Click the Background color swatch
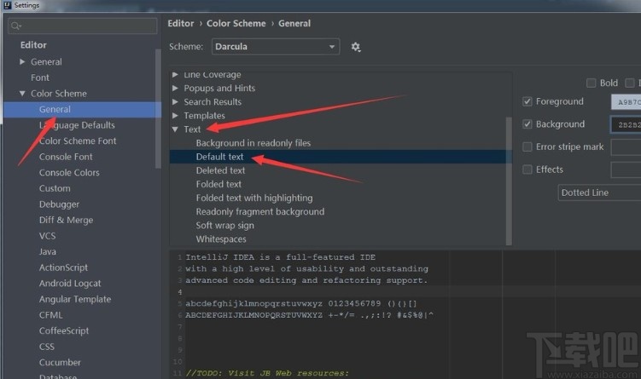This screenshot has width=641, height=379. [626, 124]
